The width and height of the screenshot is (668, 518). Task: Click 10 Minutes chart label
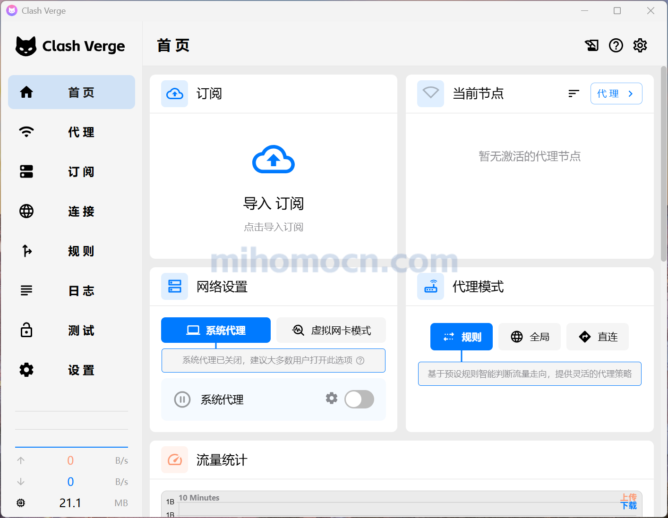pyautogui.click(x=199, y=498)
